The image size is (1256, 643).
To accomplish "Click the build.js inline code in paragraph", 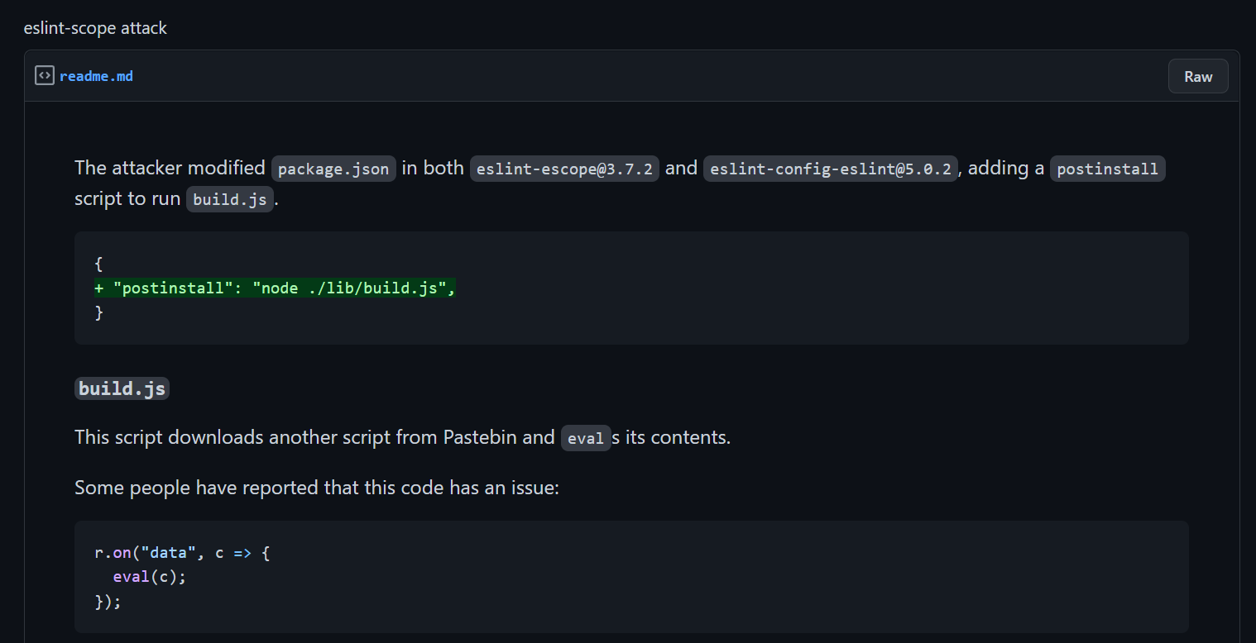I will [x=230, y=200].
